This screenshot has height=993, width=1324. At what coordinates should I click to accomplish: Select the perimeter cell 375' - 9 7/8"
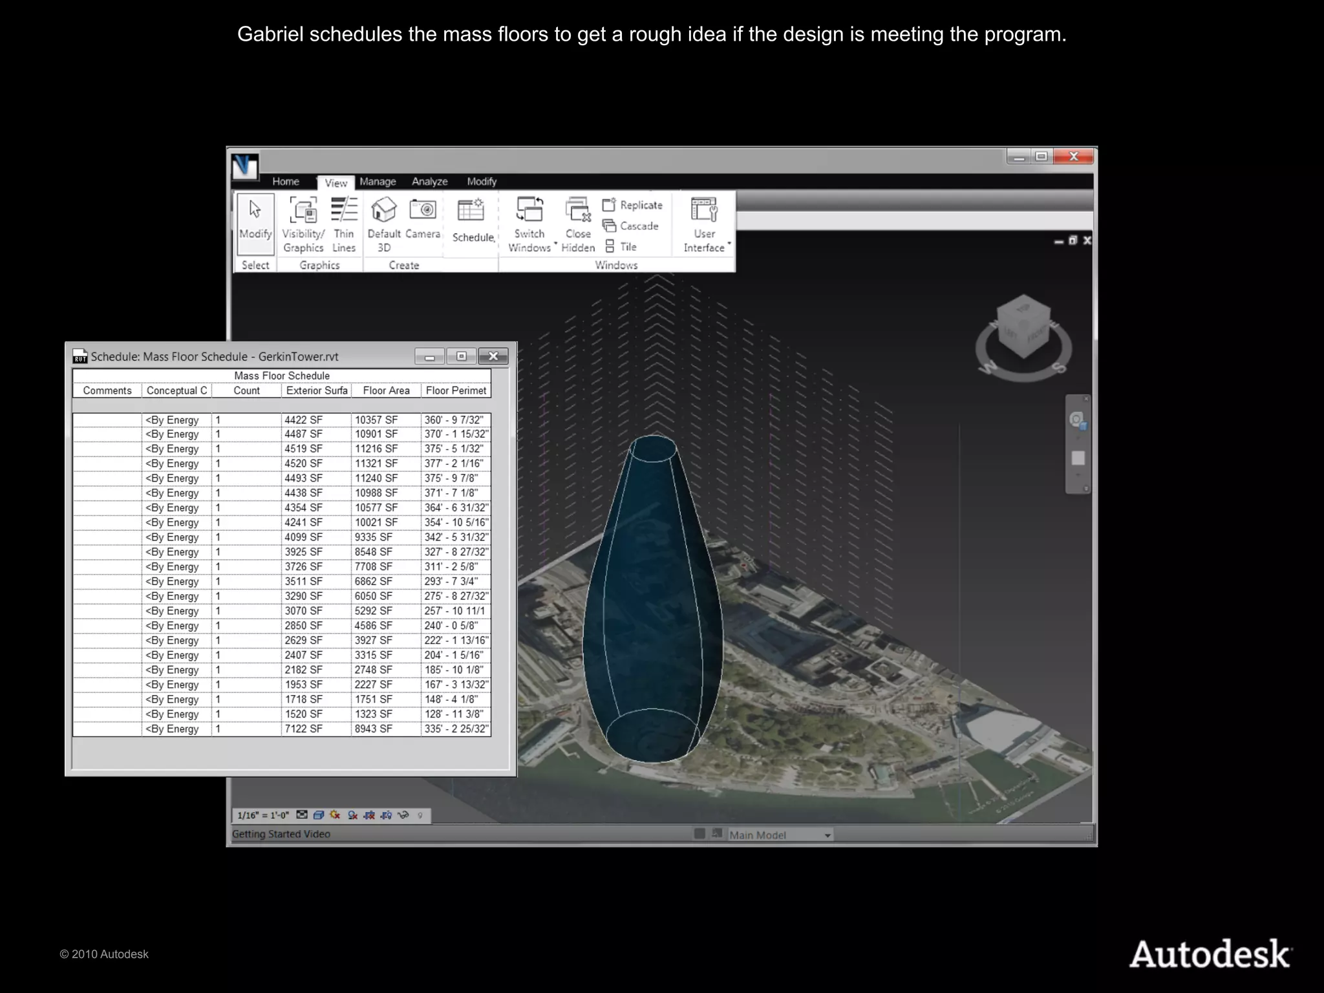456,478
